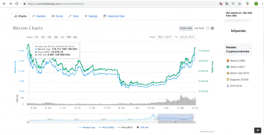Click the translate page icon
Image resolution: width=264 pixels, height=135 pixels.
[x=227, y=4]
